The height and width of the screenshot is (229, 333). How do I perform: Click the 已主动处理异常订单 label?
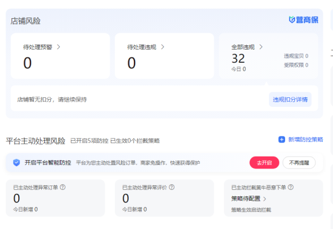pyautogui.click(x=36, y=187)
